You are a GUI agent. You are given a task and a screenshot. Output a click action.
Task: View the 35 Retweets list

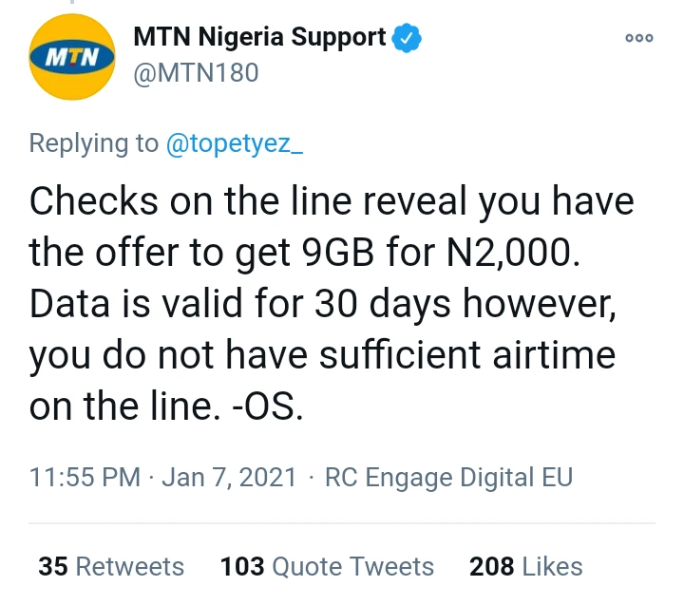[x=111, y=567]
